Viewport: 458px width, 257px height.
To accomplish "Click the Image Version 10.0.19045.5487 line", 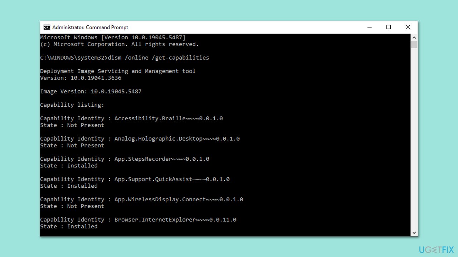I will pyautogui.click(x=91, y=91).
